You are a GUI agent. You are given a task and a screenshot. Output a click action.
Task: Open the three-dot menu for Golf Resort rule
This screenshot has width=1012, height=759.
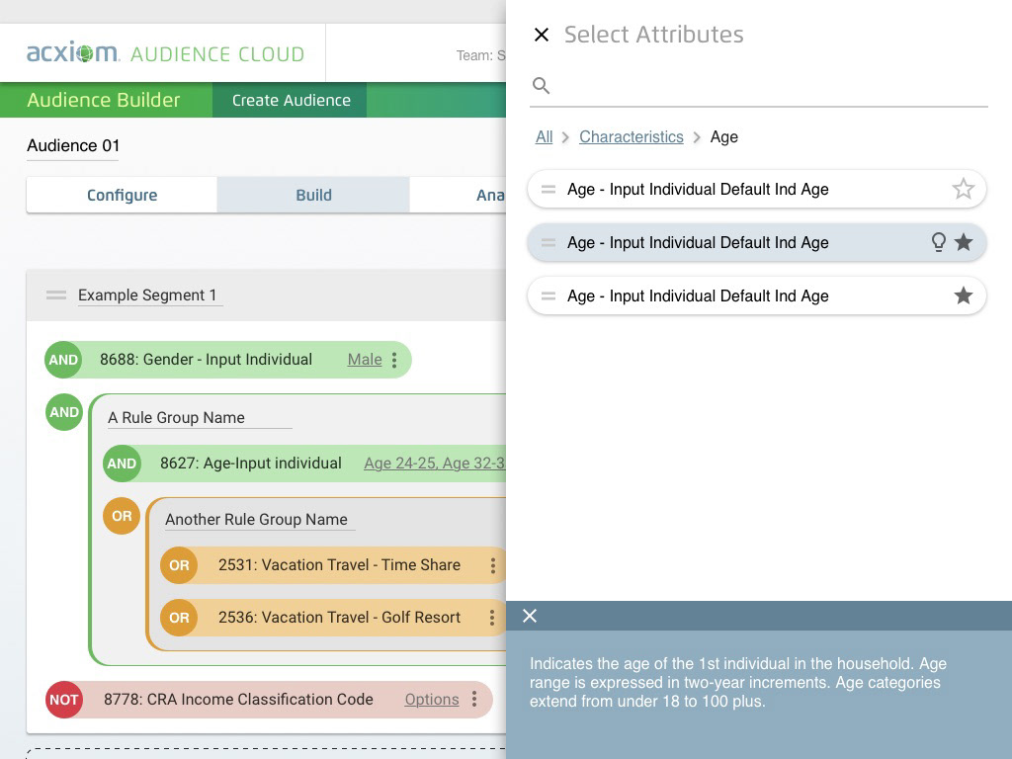click(x=492, y=618)
